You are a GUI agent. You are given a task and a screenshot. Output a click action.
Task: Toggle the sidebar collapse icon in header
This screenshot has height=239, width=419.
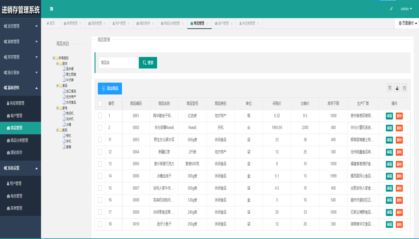click(51, 9)
